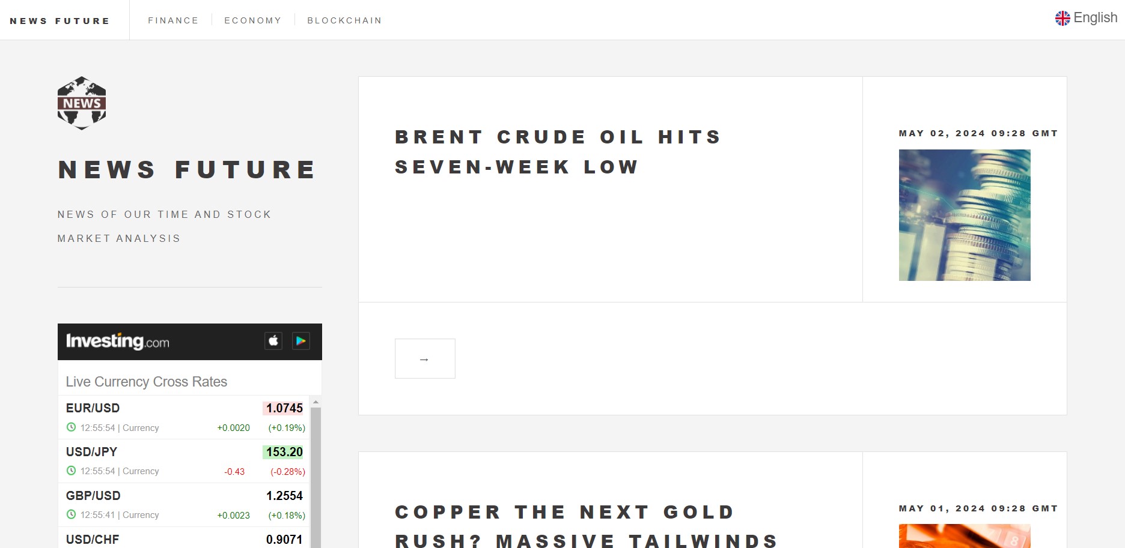Image resolution: width=1125 pixels, height=548 pixels.
Task: Click the clock icon under USD/JPY
Action: click(x=71, y=471)
